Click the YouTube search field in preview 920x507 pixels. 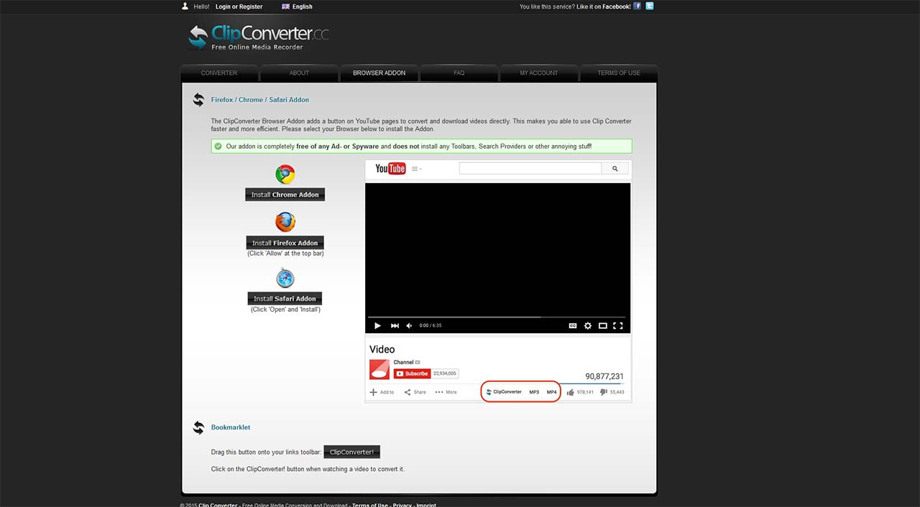530,169
